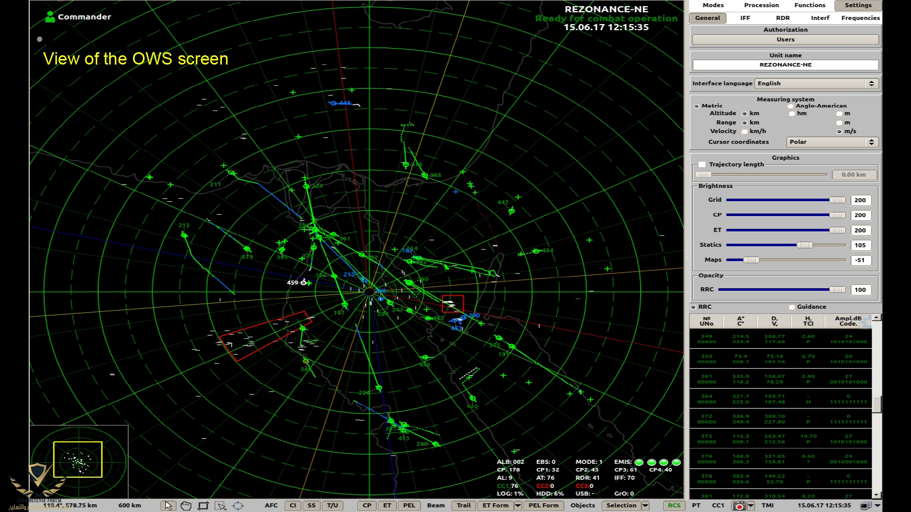
Task: Click the settings icon in the table header corner
Action: coord(866,322)
